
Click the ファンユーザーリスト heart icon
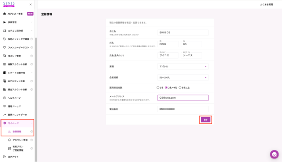5,47
